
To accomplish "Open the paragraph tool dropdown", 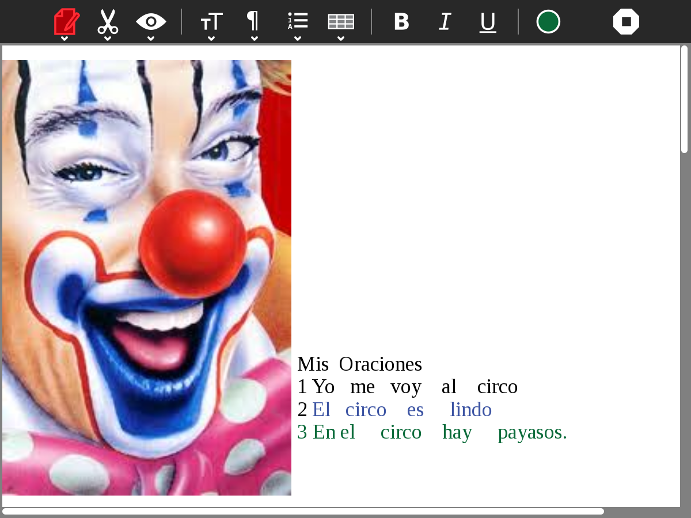I will [253, 39].
